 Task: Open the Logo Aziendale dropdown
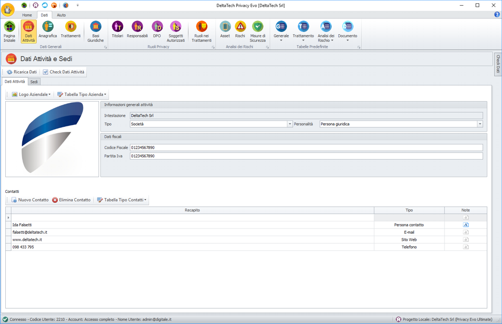(x=31, y=94)
